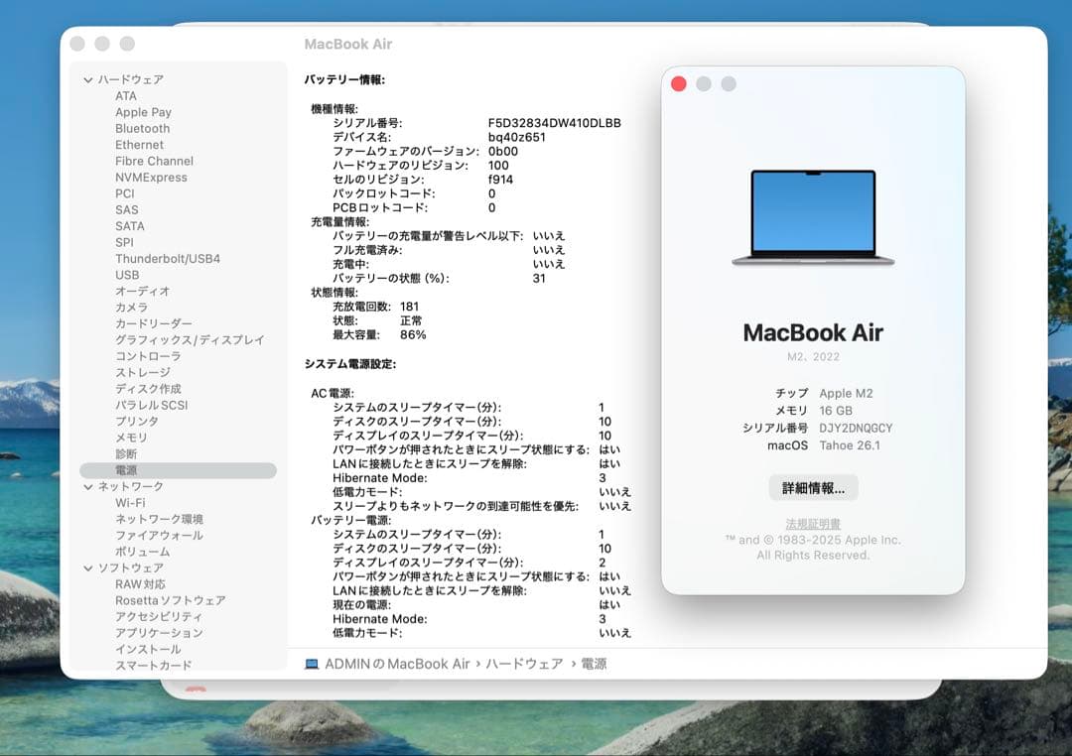Click システム電源設定 heading
Image resolution: width=1072 pixels, height=756 pixels.
(x=350, y=364)
